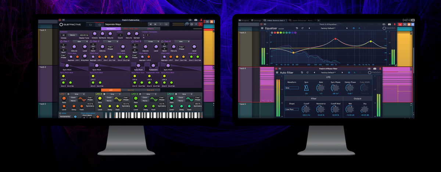Take snapshot with camera icon on Subtractive title bar
Viewport: 441px width, 172px height.
point(196,20)
